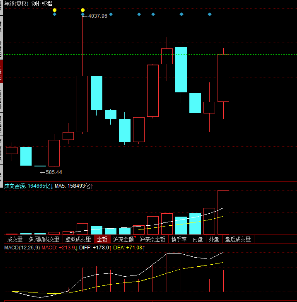The image size is (297, 302).
Task: Switch to the 沪深金额 tab
Action: pyautogui.click(x=123, y=240)
